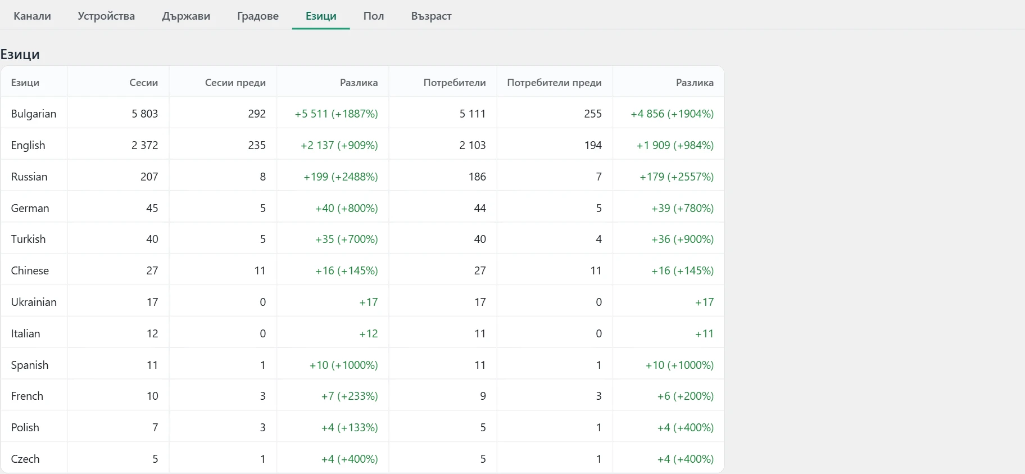Click the "Потребители преди" column header

(x=554, y=83)
